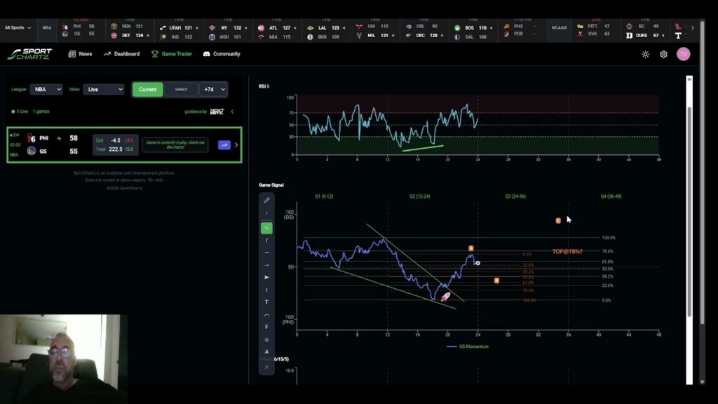Screen dimensions: 718x404
Task: Open the All Sports filter dropdown
Action: click(18, 28)
